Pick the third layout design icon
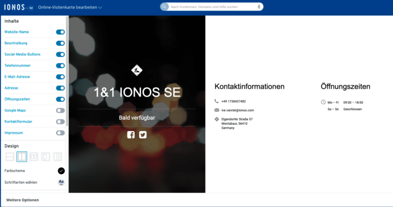Viewport: 393px width, 207px height. tap(34, 157)
